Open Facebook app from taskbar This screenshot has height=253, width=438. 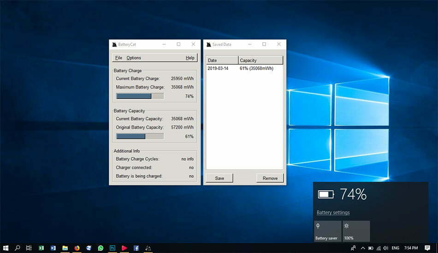tap(136, 248)
